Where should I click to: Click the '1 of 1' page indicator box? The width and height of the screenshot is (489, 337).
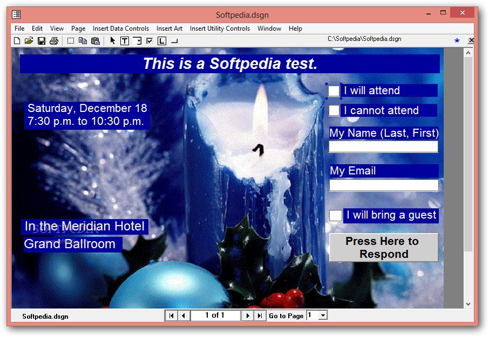pyautogui.click(x=215, y=315)
